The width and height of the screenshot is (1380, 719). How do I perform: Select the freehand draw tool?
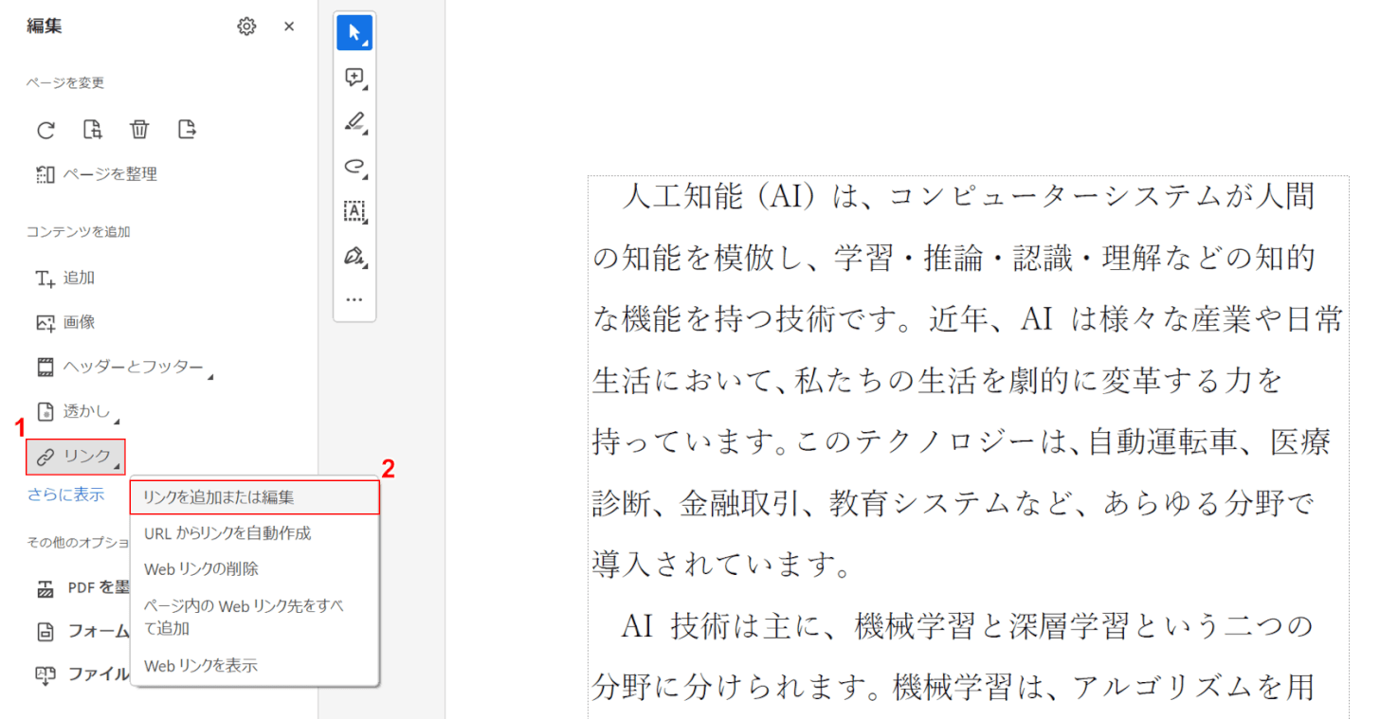[354, 167]
